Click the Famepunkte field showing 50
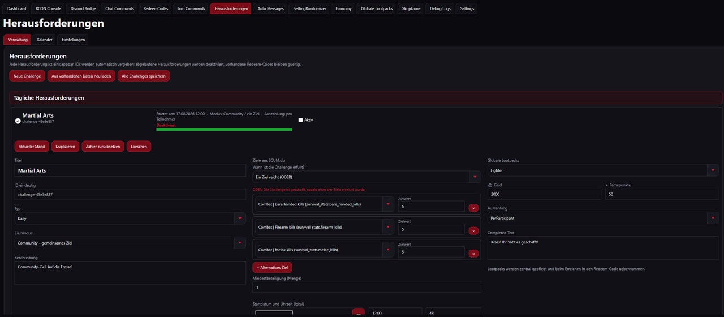This screenshot has height=317, width=724. tap(662, 194)
